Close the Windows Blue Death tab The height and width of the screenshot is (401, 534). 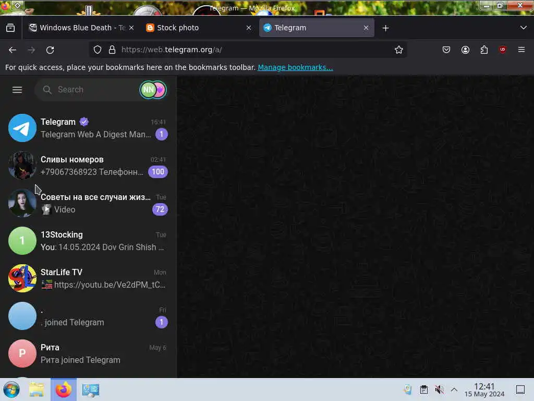pos(131,28)
